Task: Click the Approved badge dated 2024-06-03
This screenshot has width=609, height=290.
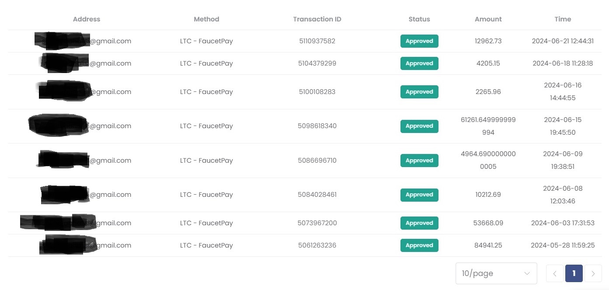Action: (419, 223)
